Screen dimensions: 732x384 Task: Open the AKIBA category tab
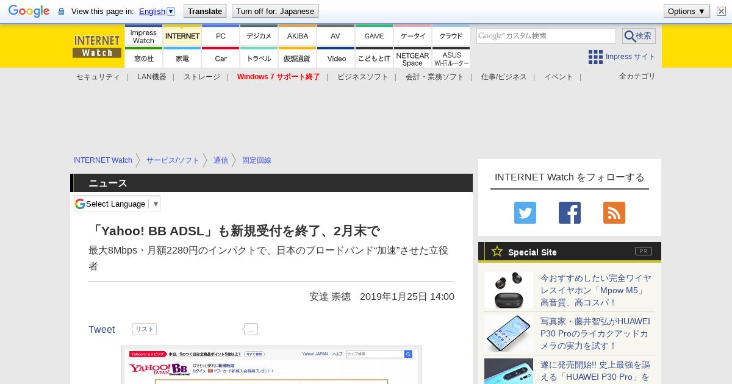click(x=298, y=37)
